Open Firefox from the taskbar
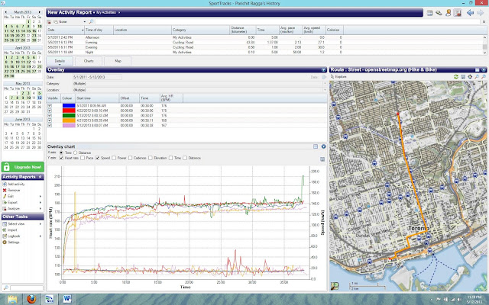Image resolution: width=489 pixels, height=305 pixels. (31, 299)
